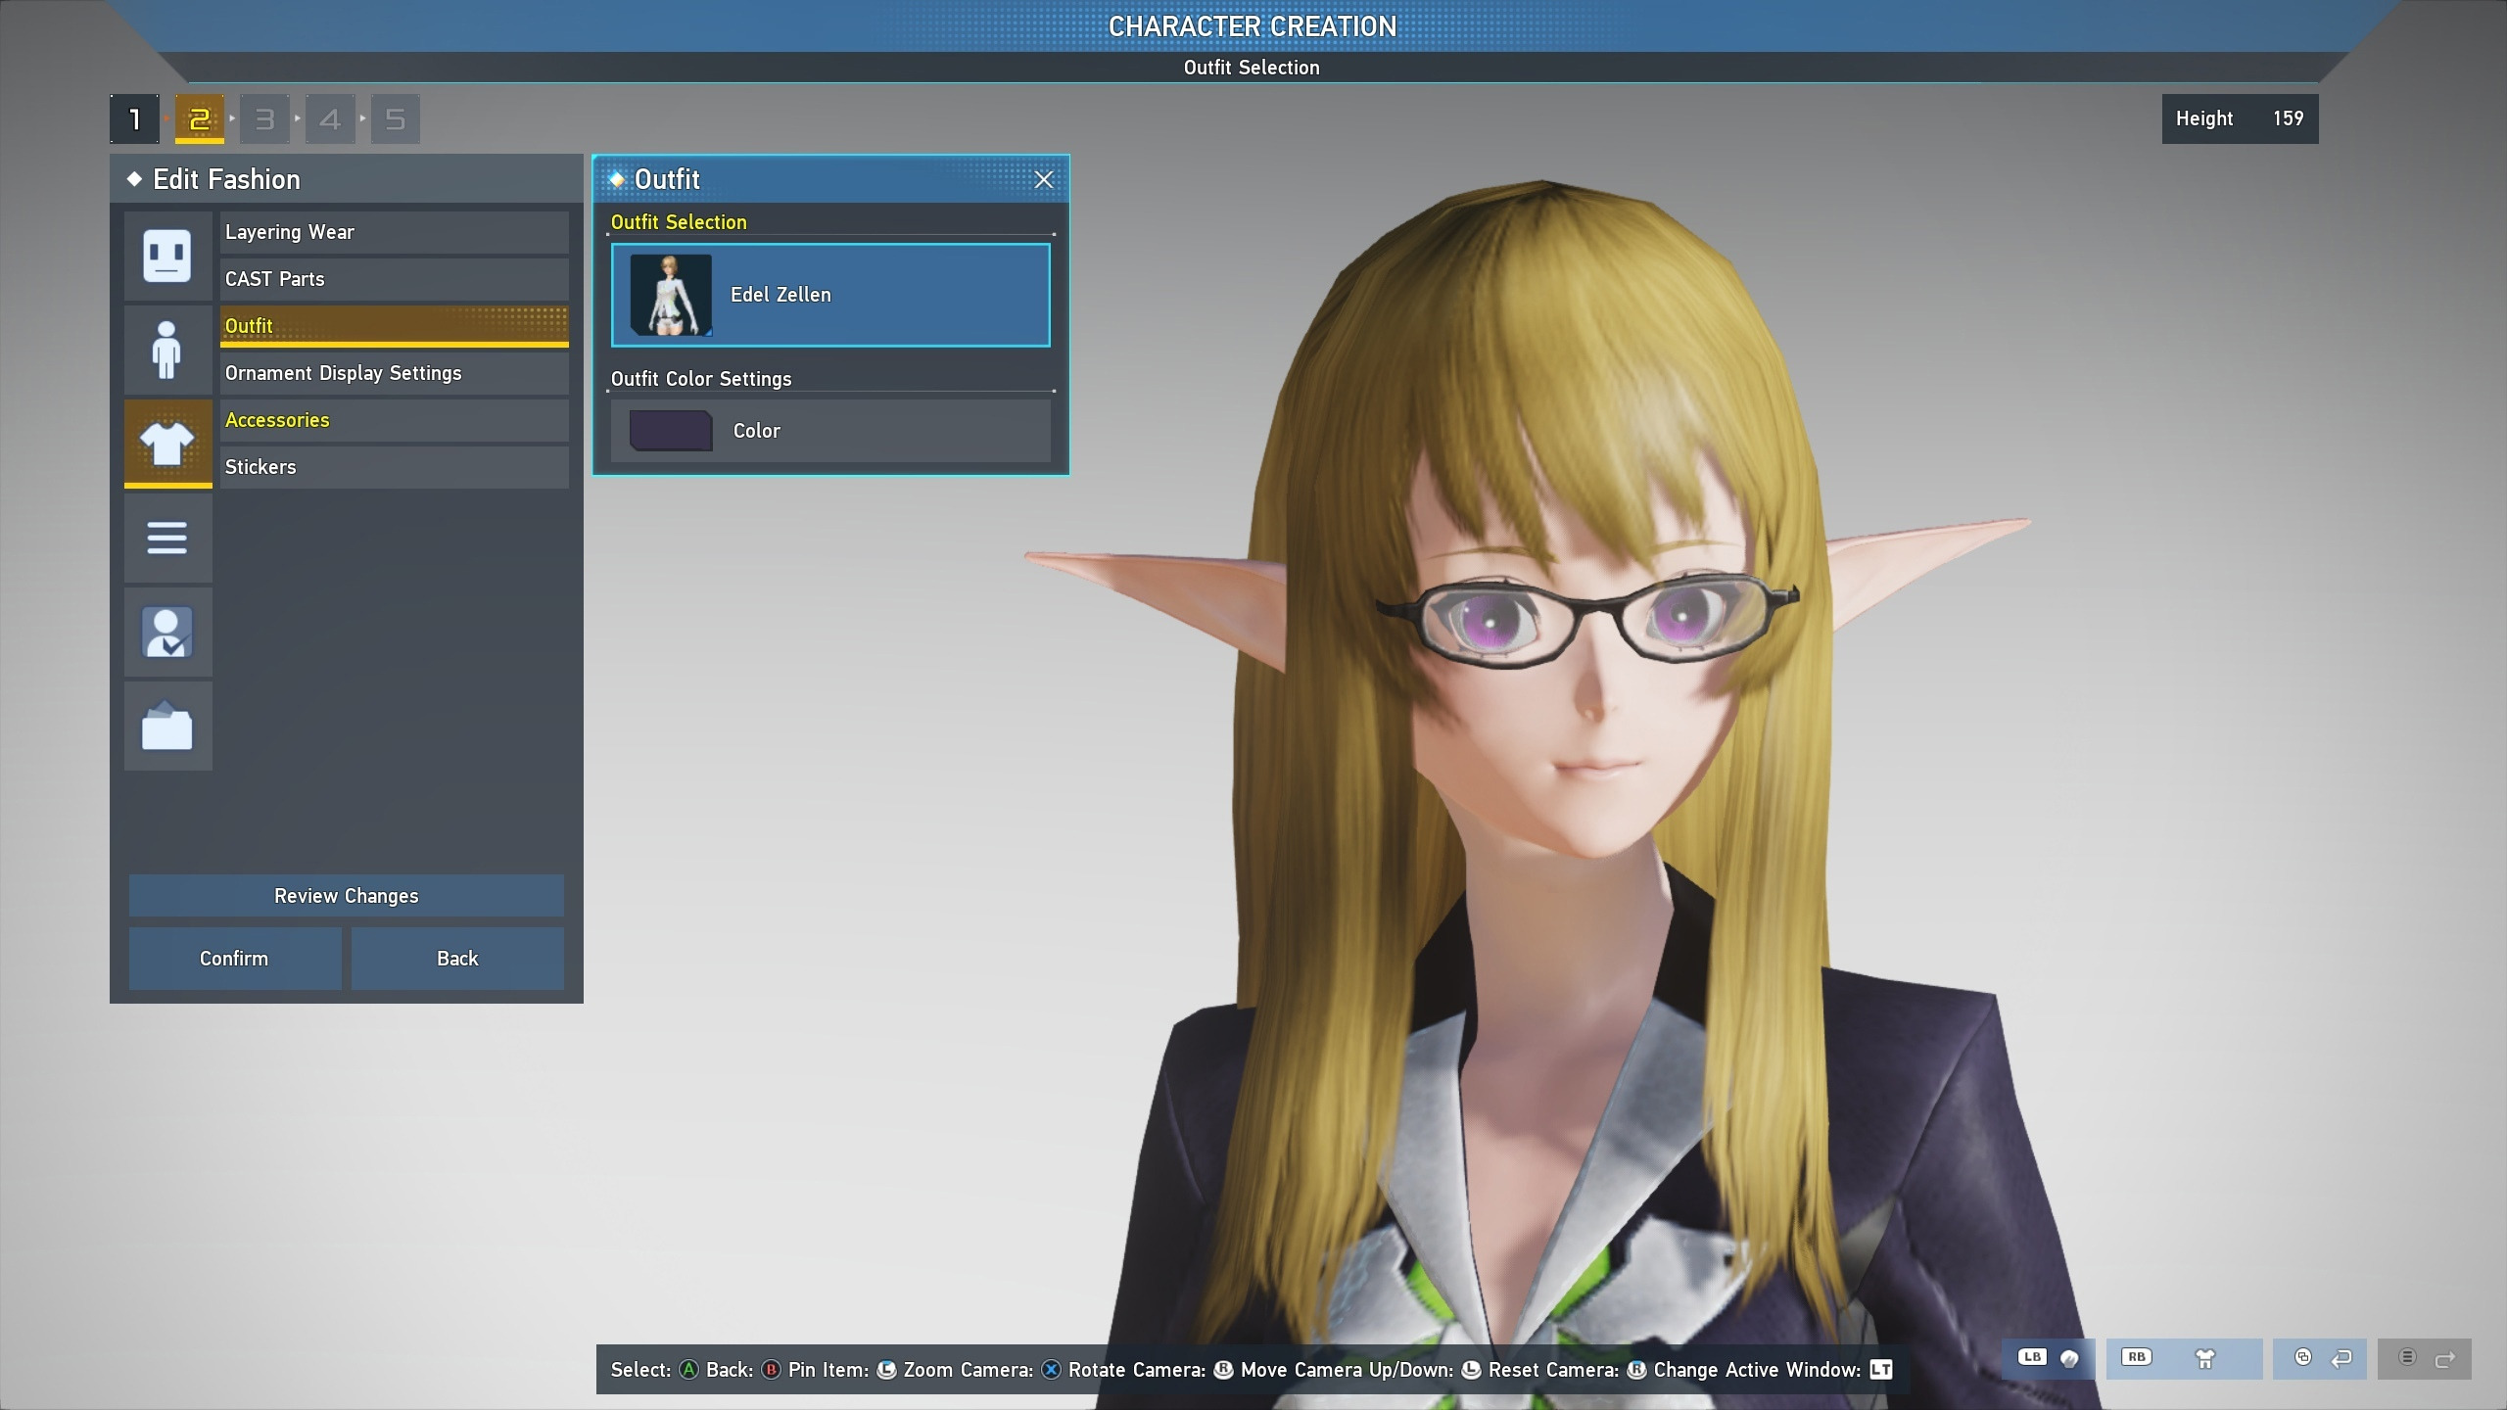
Task: Open the Layering Wear menu item
Action: pos(394,232)
